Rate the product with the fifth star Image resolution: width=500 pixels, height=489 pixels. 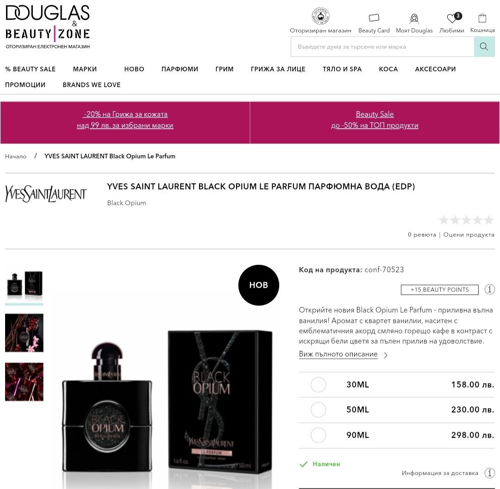(x=489, y=220)
